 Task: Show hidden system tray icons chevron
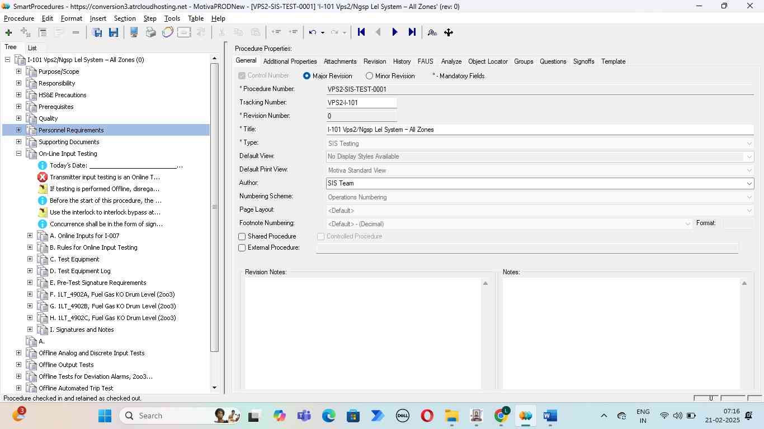tap(603, 416)
